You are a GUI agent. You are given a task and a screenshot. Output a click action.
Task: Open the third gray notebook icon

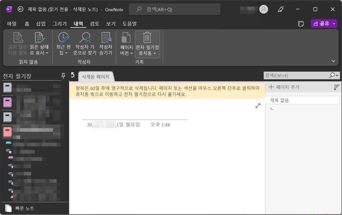pyautogui.click(x=8, y=117)
